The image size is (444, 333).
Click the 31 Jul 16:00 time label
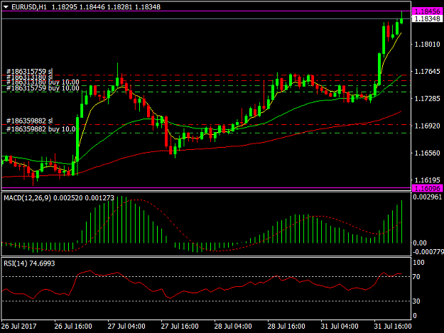pos(392,326)
